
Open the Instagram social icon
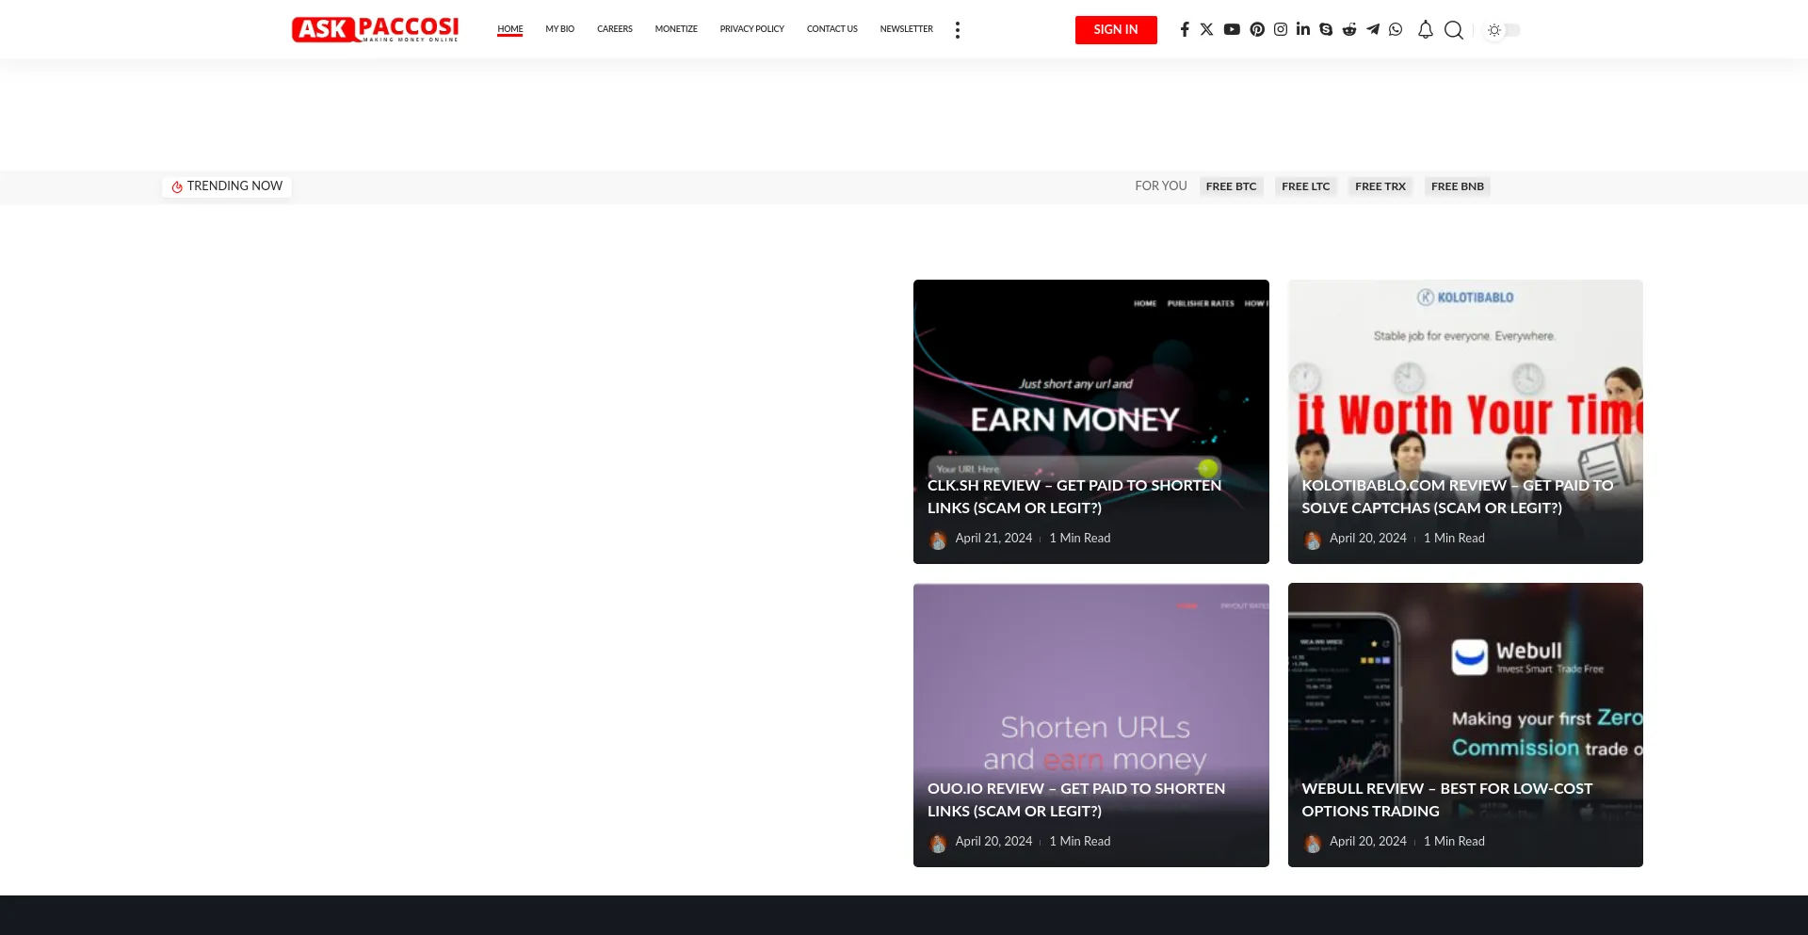[1281, 29]
